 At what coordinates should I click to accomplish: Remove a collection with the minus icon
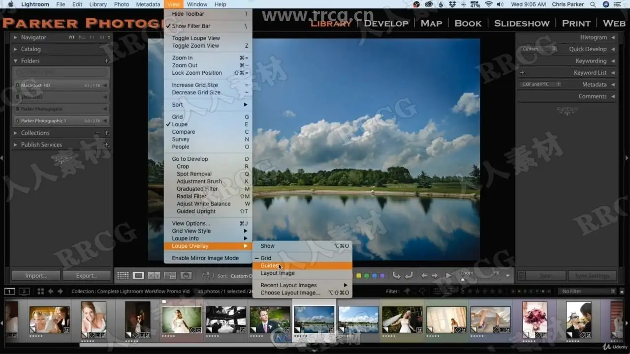click(97, 133)
